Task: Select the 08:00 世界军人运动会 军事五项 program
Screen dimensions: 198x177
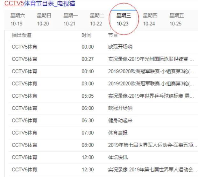Action: 152,145
